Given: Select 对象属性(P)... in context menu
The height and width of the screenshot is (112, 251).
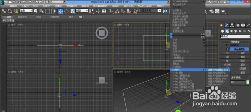Looking at the screenshot, I should click(x=188, y=57).
